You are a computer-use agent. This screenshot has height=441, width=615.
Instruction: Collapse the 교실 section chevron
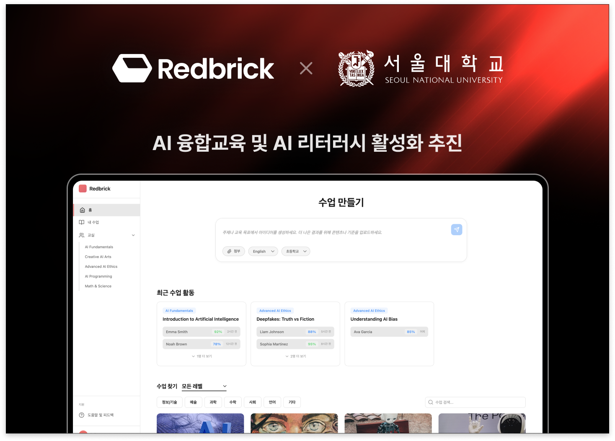tap(133, 235)
